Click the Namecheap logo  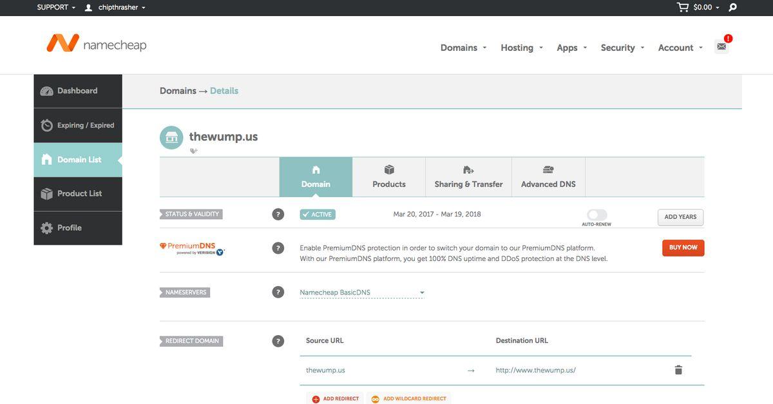pyautogui.click(x=97, y=44)
